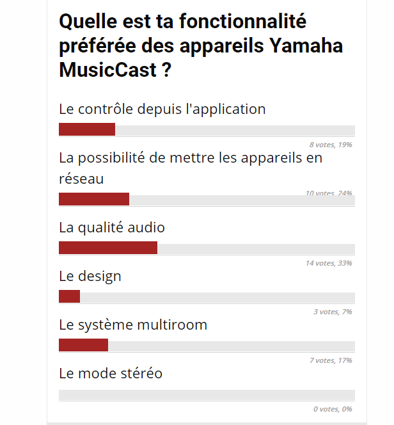Select the "La possibilité de mettre les appareils en réseau" label
This screenshot has width=394, height=425.
pyautogui.click(x=190, y=168)
